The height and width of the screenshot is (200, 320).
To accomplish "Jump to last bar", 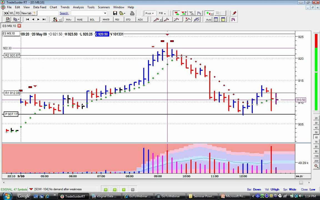I will [44, 20].
